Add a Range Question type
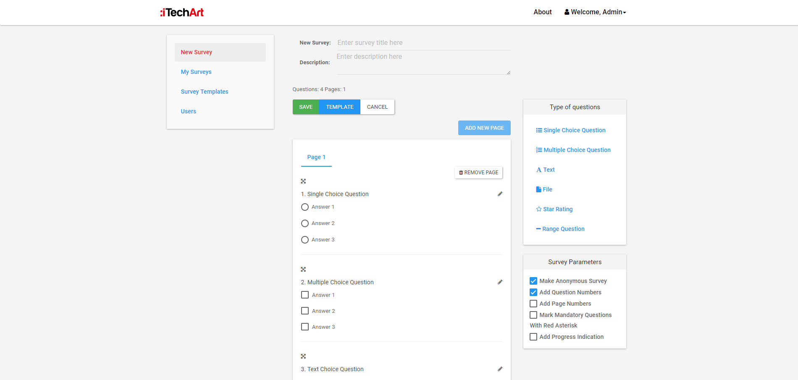Screen dimensions: 798x380 (x=563, y=229)
